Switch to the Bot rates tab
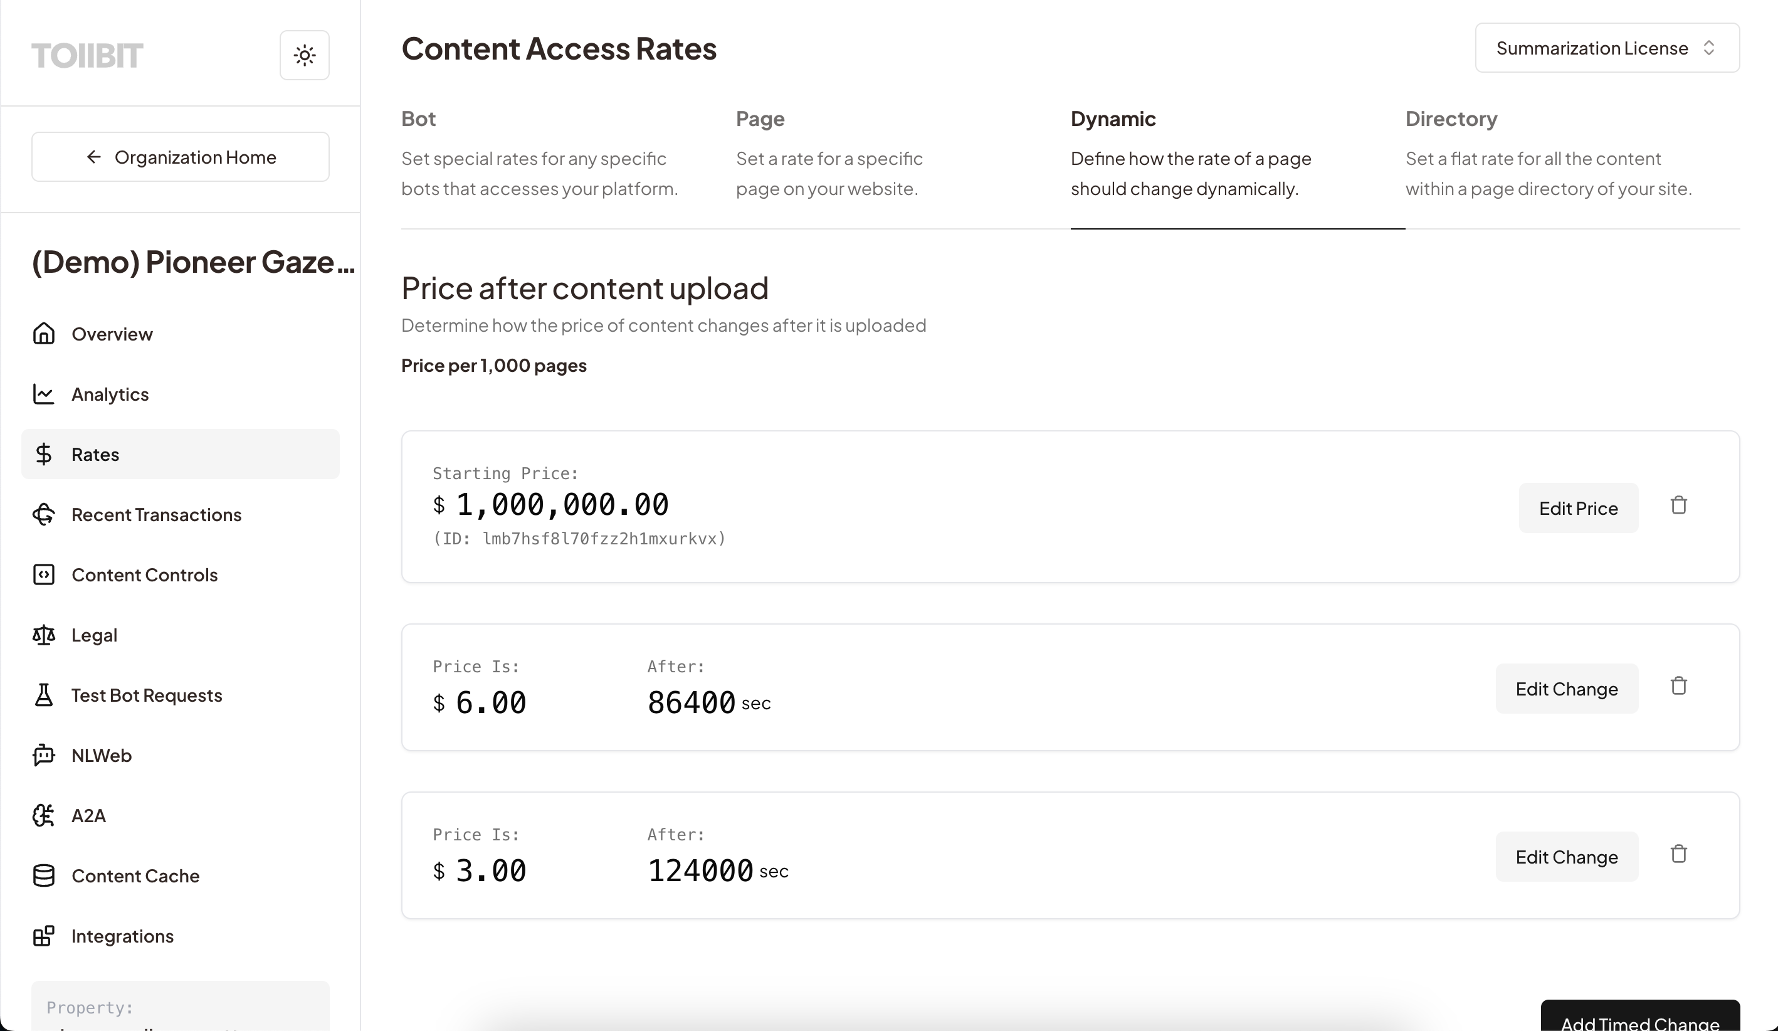This screenshot has width=1778, height=1031. point(418,119)
